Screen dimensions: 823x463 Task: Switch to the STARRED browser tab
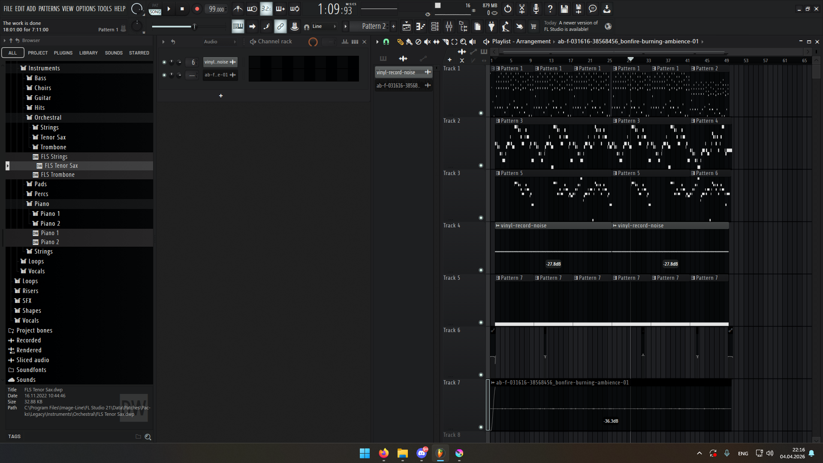click(139, 53)
